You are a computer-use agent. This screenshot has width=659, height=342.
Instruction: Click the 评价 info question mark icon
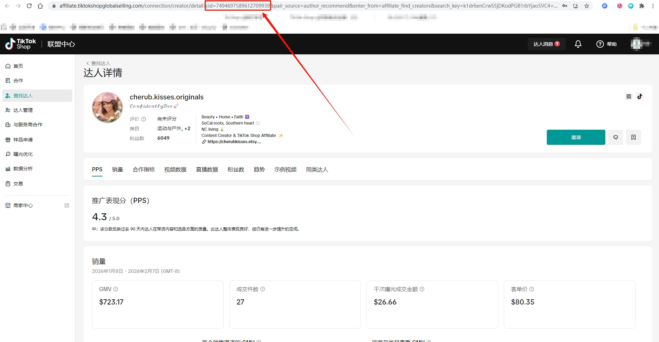coord(144,119)
